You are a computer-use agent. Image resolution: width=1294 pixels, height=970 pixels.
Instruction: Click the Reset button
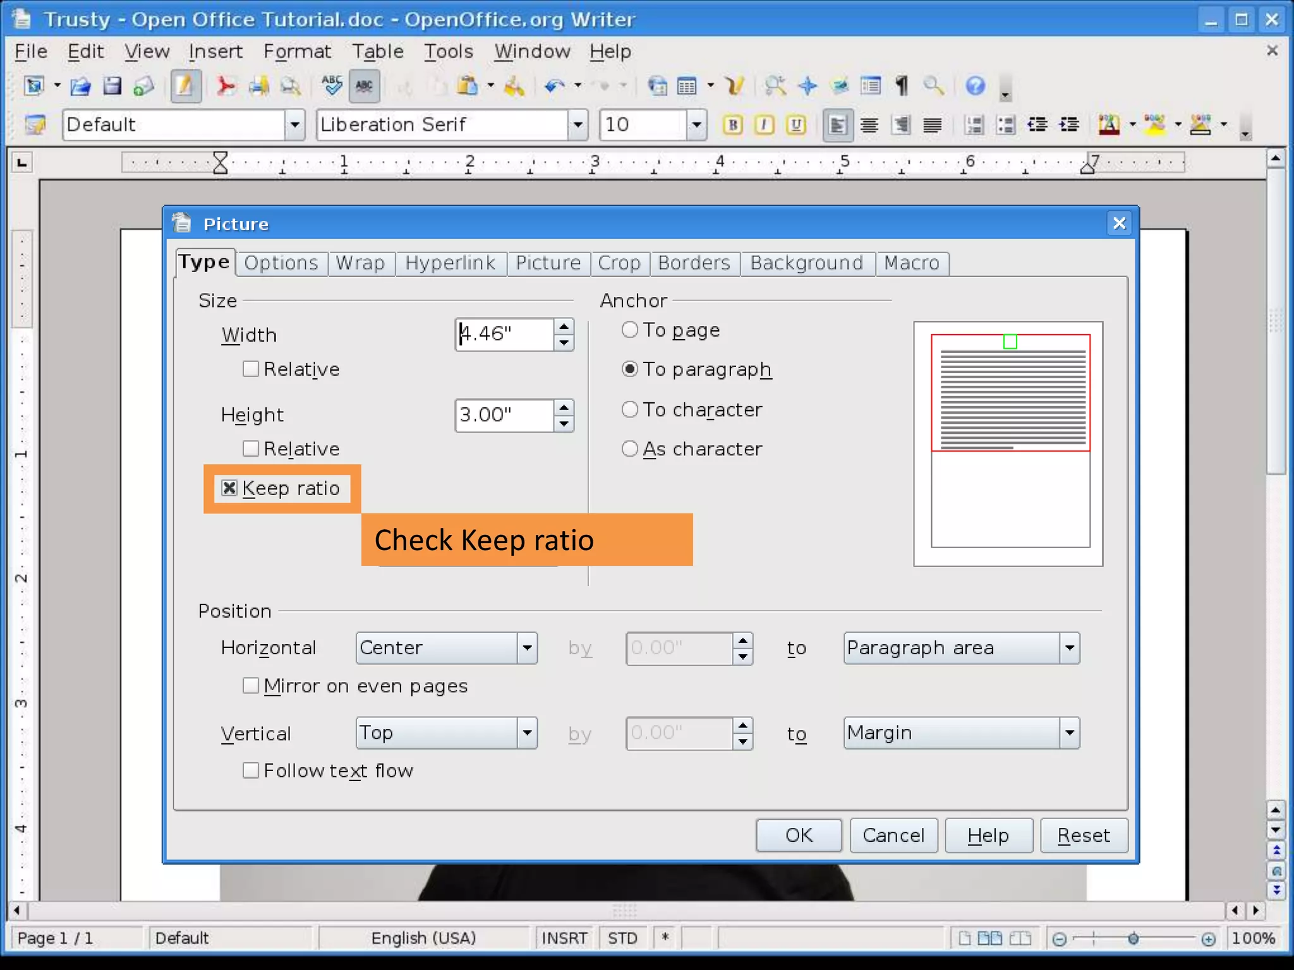[1083, 835]
